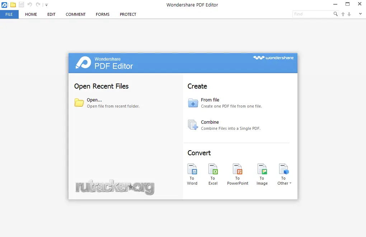Go to the PROTECT tab

click(x=128, y=14)
